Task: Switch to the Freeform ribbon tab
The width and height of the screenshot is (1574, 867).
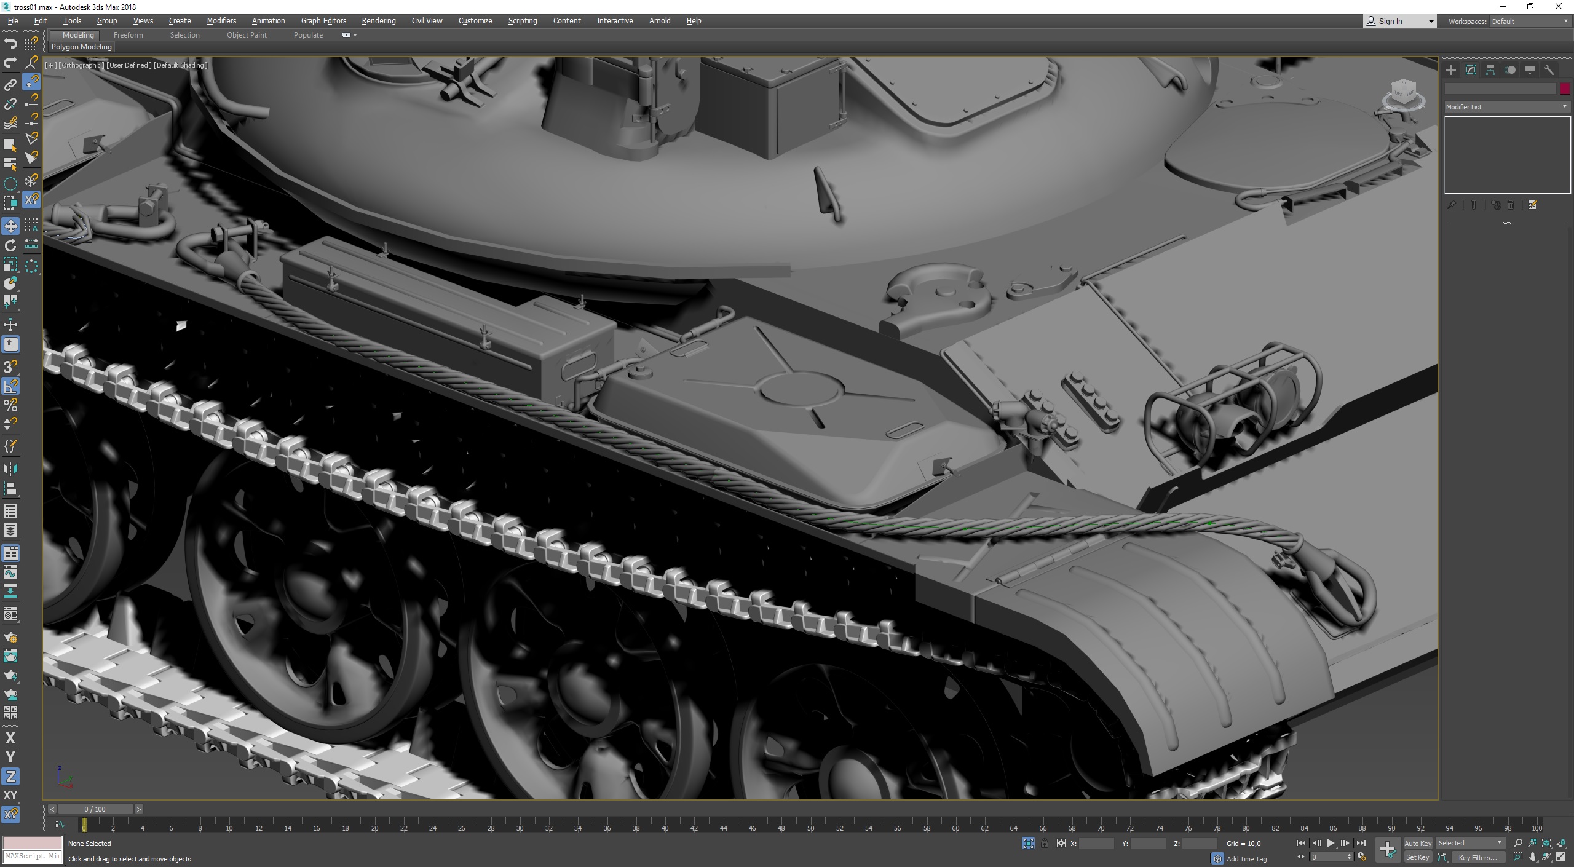Action: [x=128, y=35]
